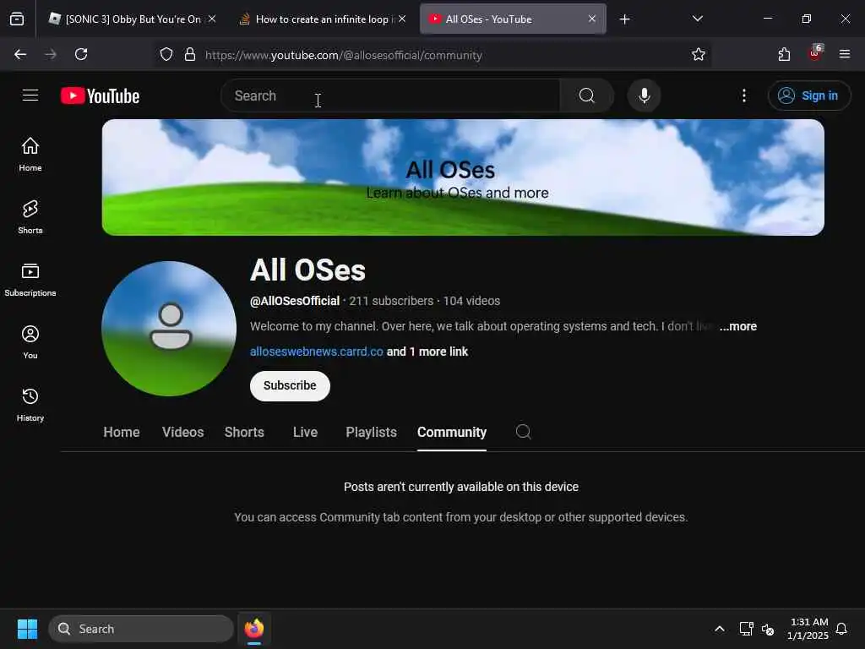Close the SONIC 3 Obby tab
The image size is (865, 649).
(x=212, y=19)
